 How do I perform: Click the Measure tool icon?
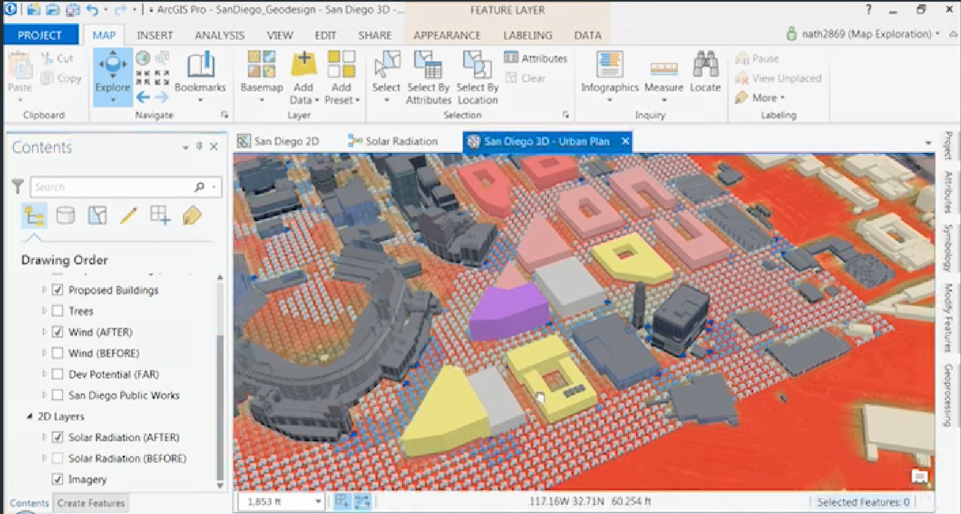click(663, 69)
